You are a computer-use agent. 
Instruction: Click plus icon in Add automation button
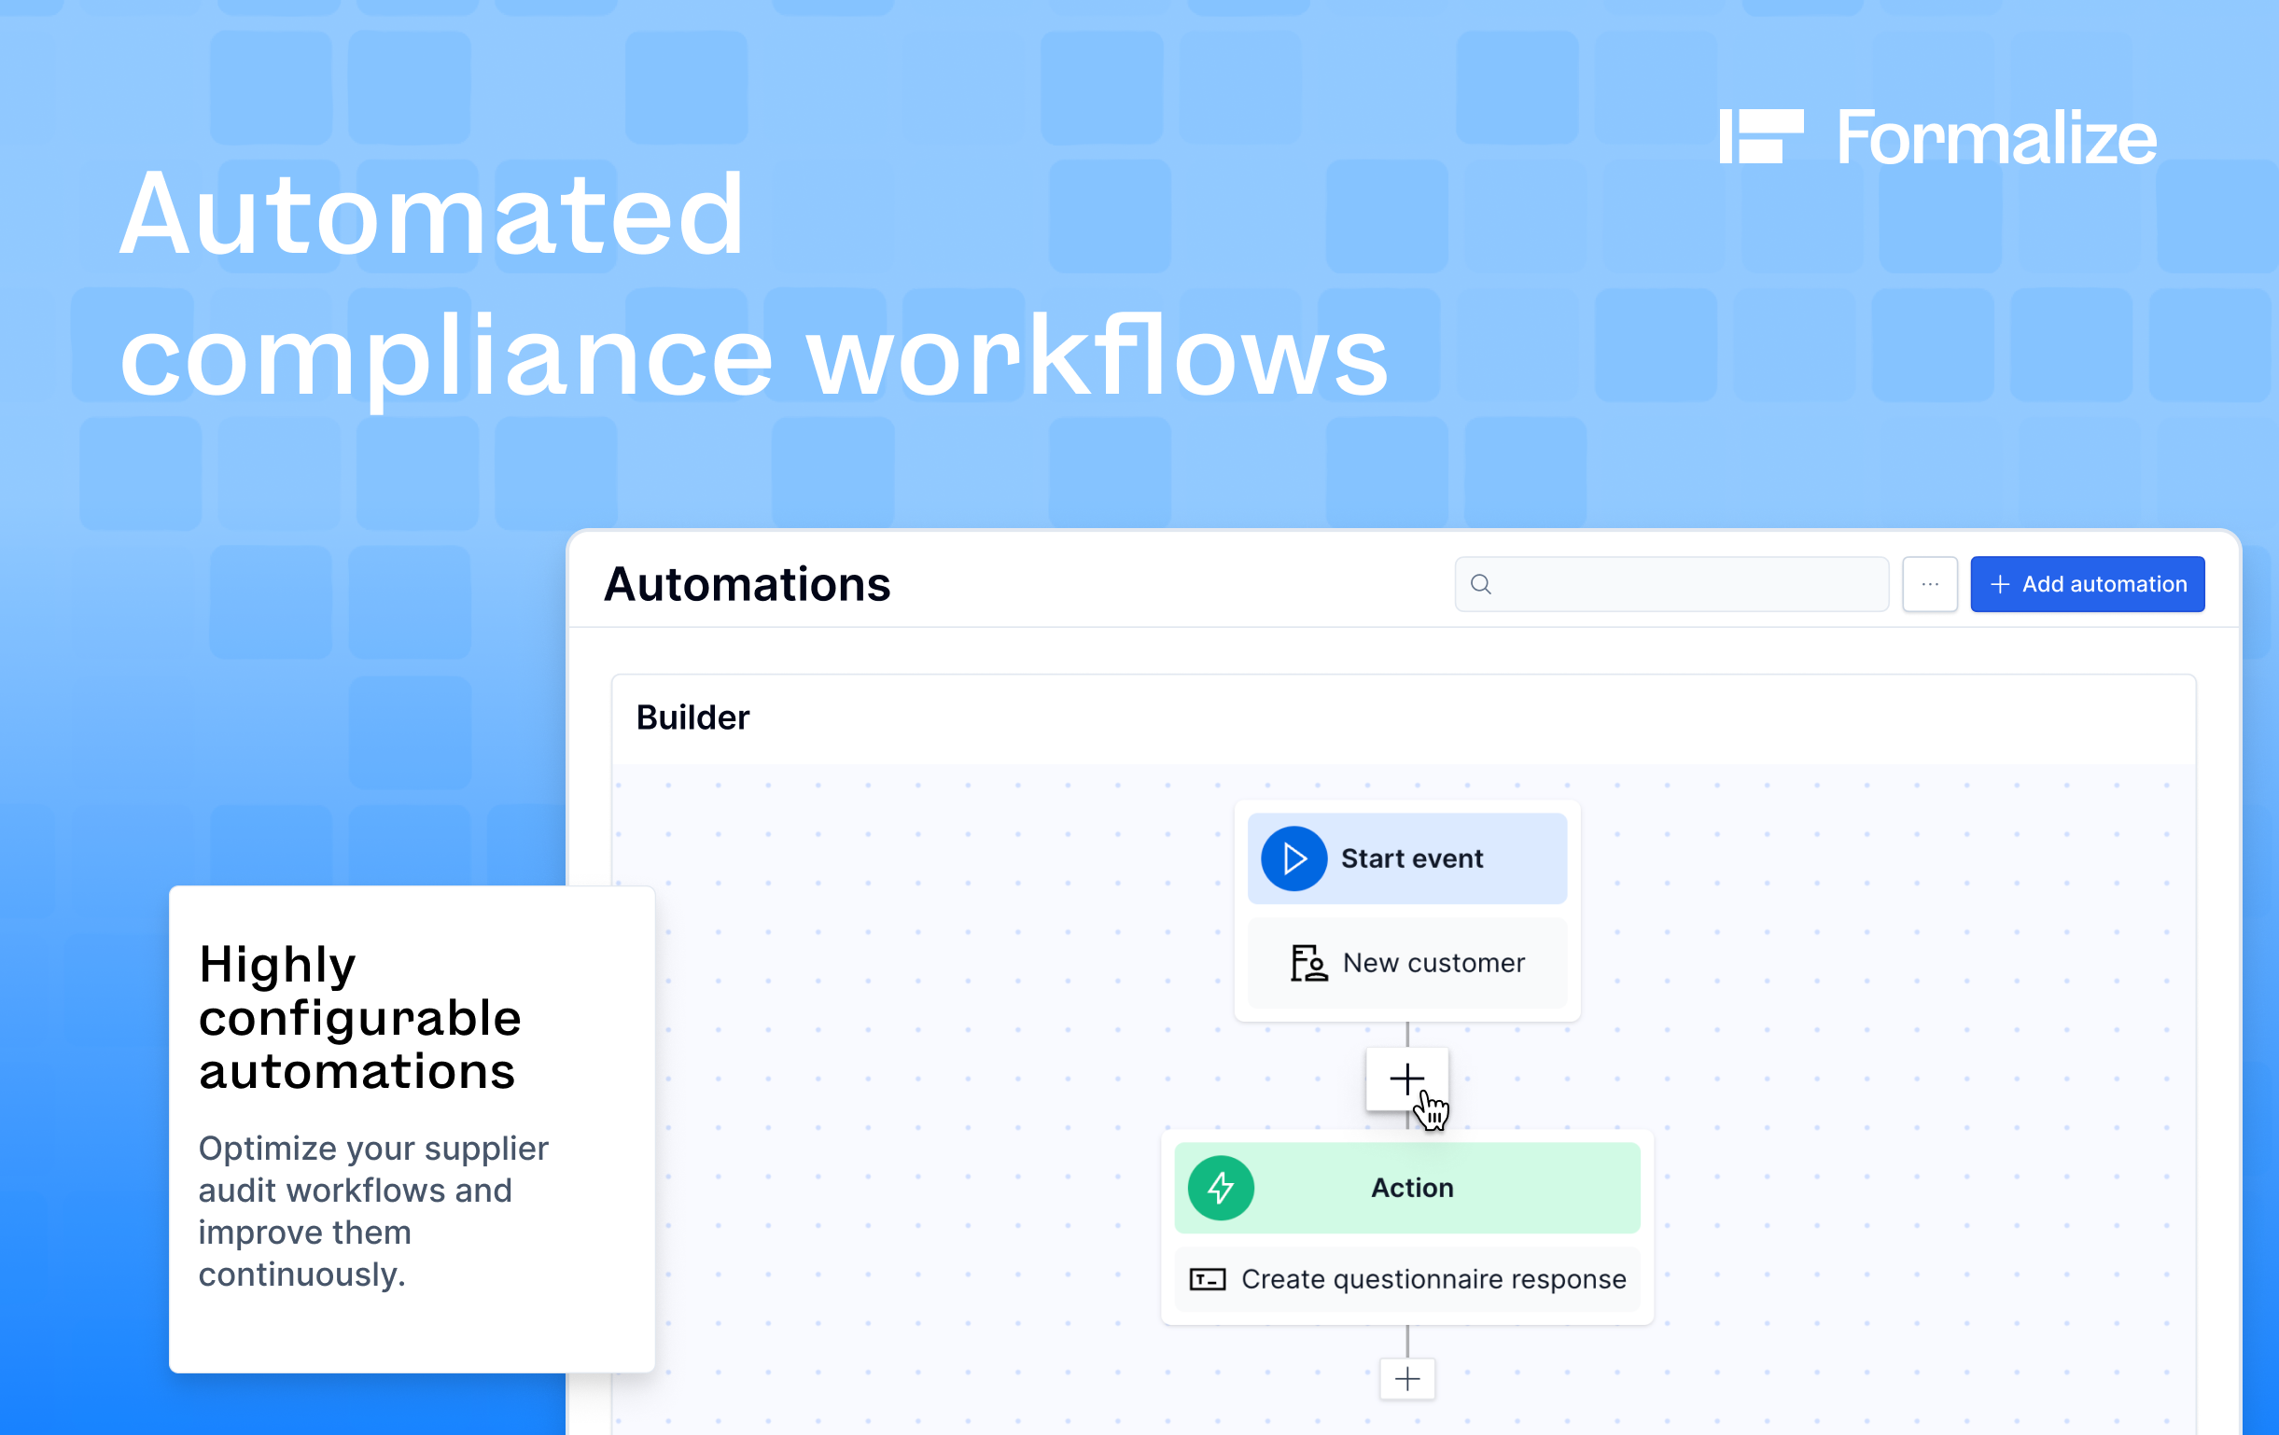[x=2000, y=585]
